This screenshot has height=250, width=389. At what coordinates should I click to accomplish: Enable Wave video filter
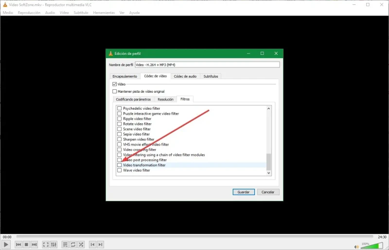click(x=119, y=170)
